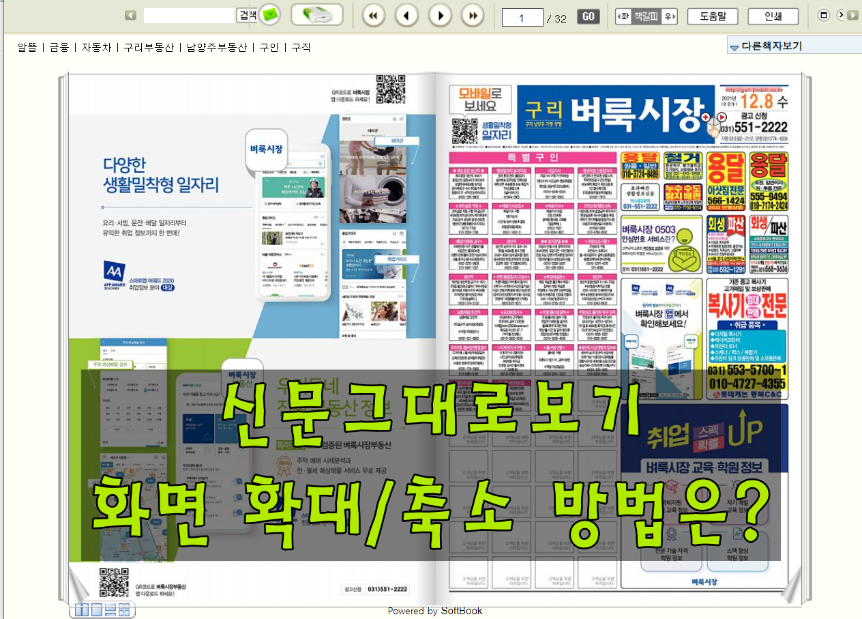862x619 pixels.
Task: Click the 12.8 수 date text
Action: pos(764,103)
